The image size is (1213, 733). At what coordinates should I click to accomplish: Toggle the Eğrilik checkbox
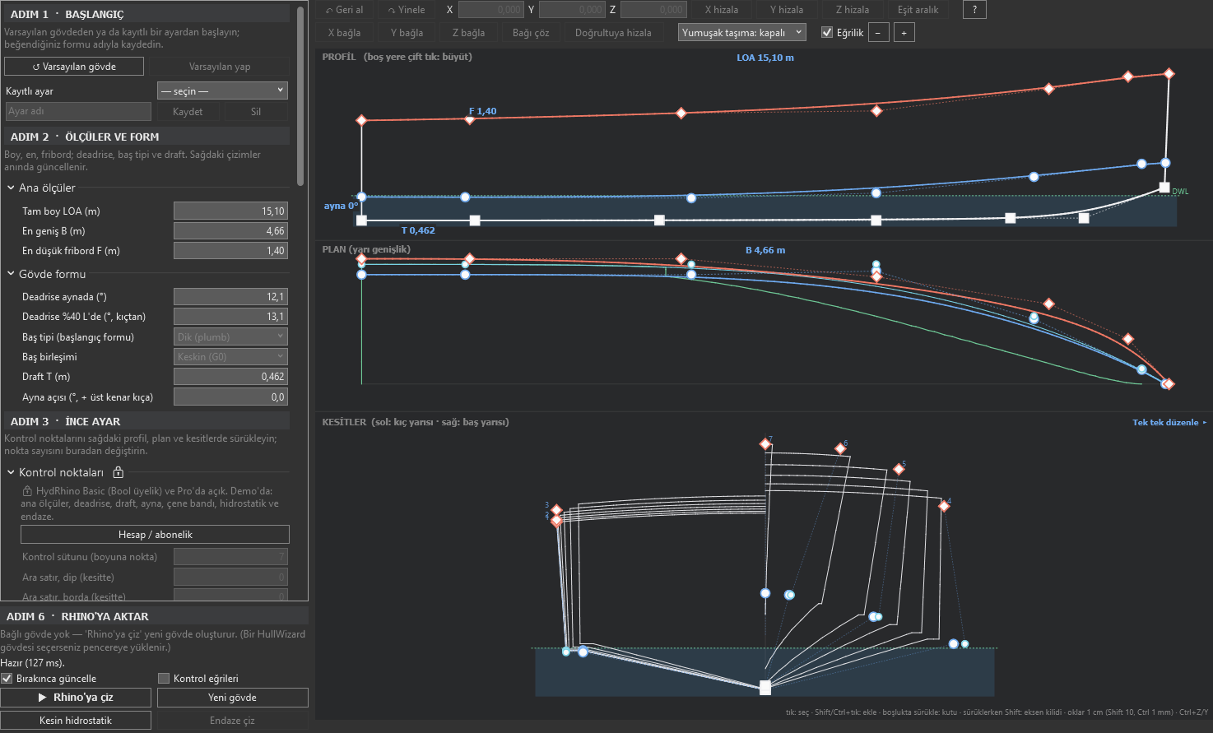point(827,33)
